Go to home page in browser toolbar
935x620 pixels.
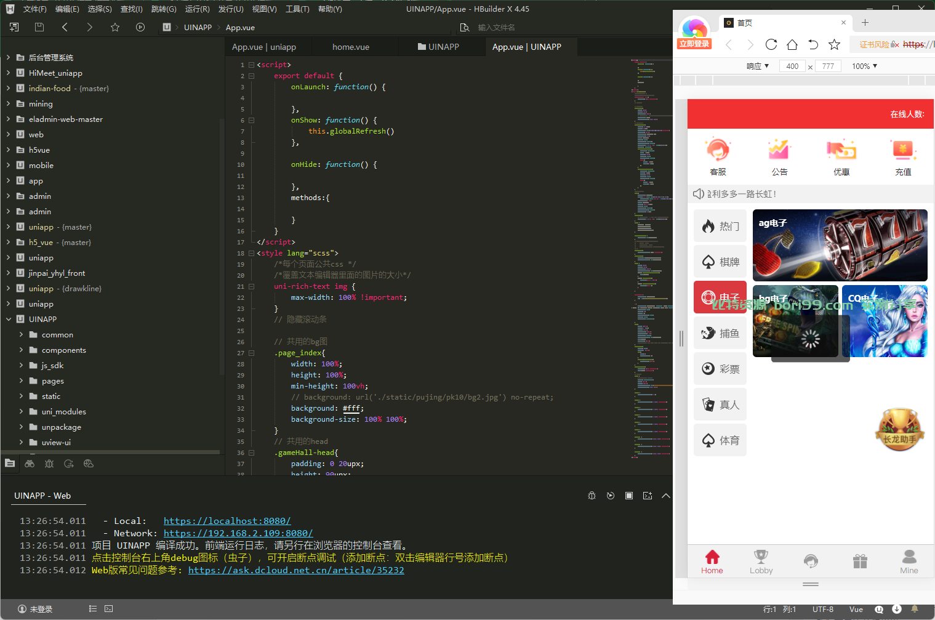792,44
